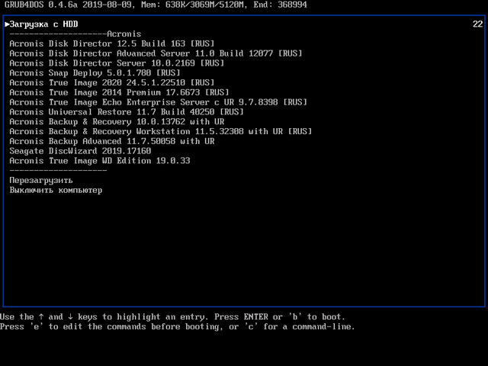Click the countdown timer number 22
Screen dimensions: 488x366
478,24
